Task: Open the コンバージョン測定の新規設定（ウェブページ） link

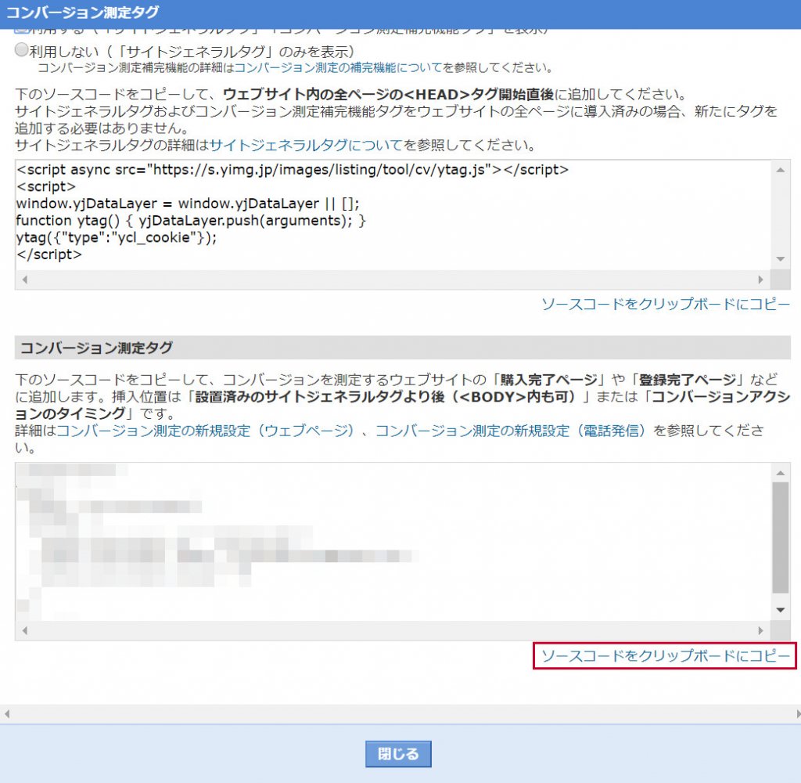Action: [205, 431]
